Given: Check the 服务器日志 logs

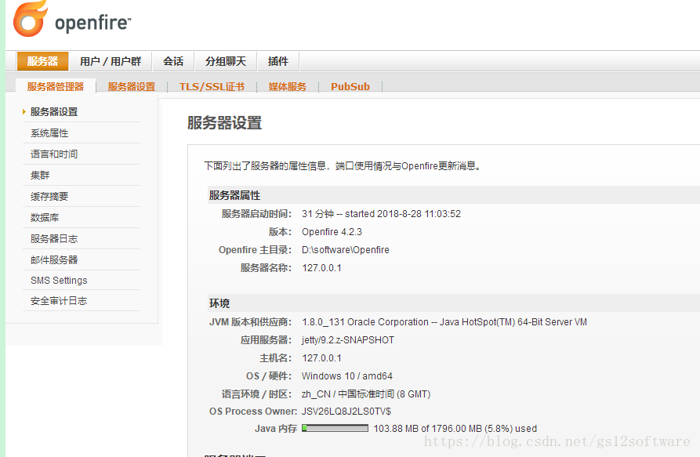Looking at the screenshot, I should tap(54, 238).
